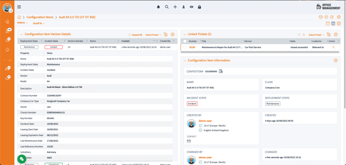Viewport: 346px width, 165px height.
Task: Go to Configuration Items breadcrumb
Action: [x=40, y=17]
